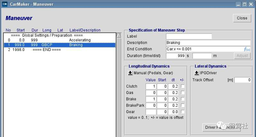The width and height of the screenshot is (256, 137).
Task: Enable the BrakePark offset checkbox
Action: pyautogui.click(x=182, y=105)
